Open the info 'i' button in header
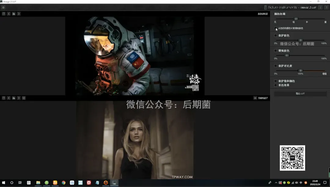Screen dimensions: 330x187 click(x=321, y=8)
